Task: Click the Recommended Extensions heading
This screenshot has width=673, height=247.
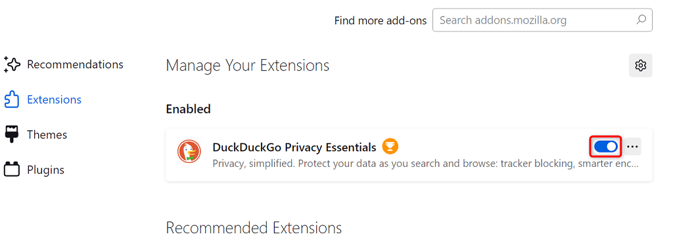Action: click(x=254, y=228)
